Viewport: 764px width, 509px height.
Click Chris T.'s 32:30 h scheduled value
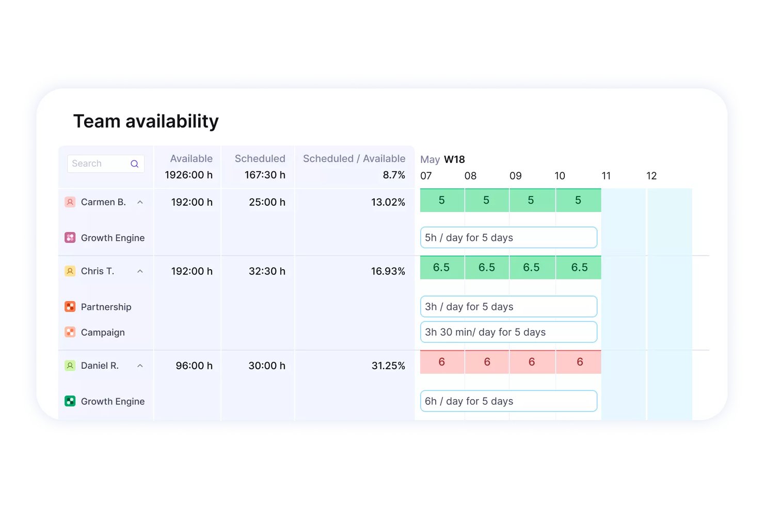click(267, 271)
